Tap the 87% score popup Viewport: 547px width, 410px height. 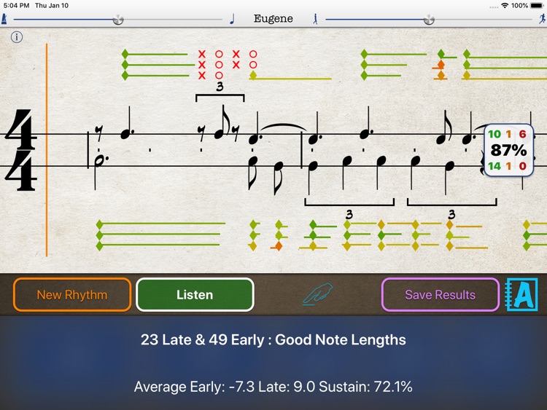tap(508, 150)
